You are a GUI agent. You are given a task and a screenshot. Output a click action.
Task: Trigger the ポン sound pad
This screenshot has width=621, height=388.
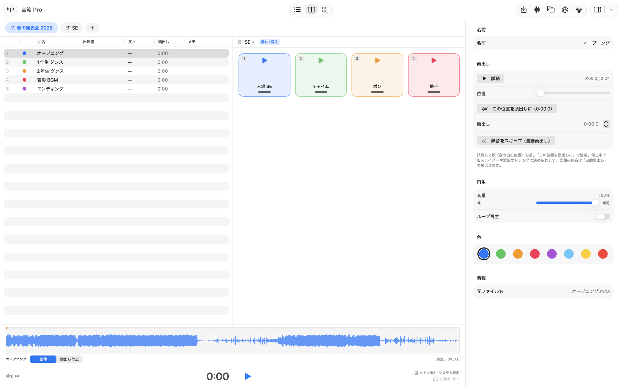tap(377, 75)
